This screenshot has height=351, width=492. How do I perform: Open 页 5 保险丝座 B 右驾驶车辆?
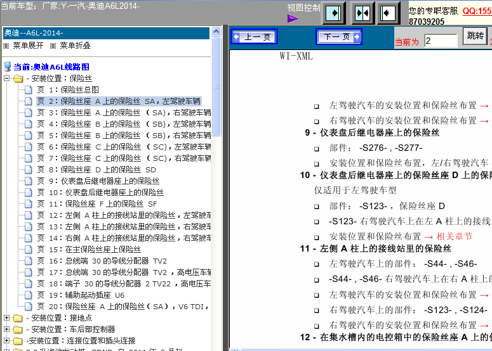(124, 136)
